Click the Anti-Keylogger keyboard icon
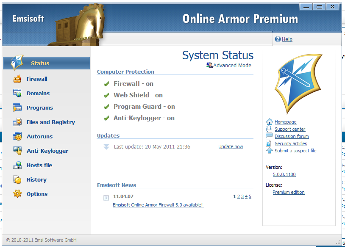The height and width of the screenshot is (248, 345). tap(17, 151)
